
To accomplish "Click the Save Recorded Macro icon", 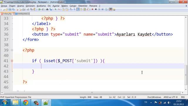I will click(x=106, y=9).
